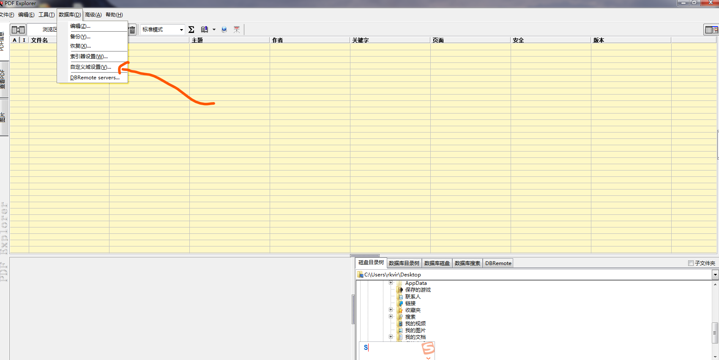This screenshot has width=719, height=360.
Task: Select the 我的图片 folder in tree
Action: pyautogui.click(x=415, y=330)
